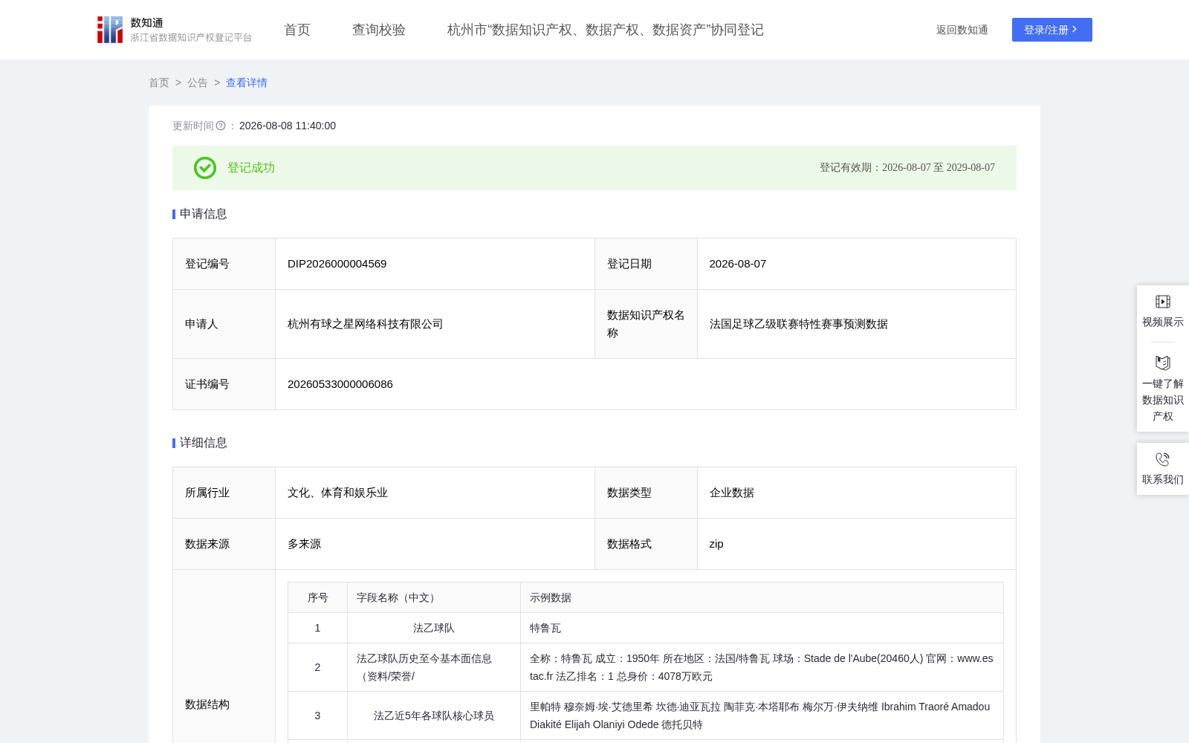The height and width of the screenshot is (743, 1189).
Task: Click the 查看详情 breadcrumb item
Action: [247, 82]
